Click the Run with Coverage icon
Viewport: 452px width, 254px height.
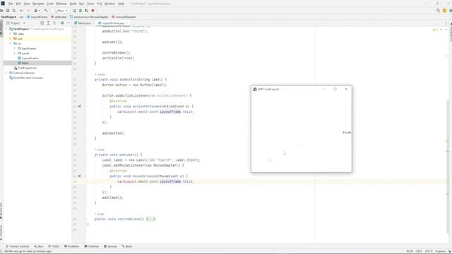pos(86,11)
